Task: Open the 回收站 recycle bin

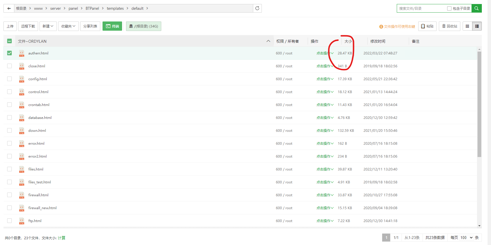Action: (449, 26)
